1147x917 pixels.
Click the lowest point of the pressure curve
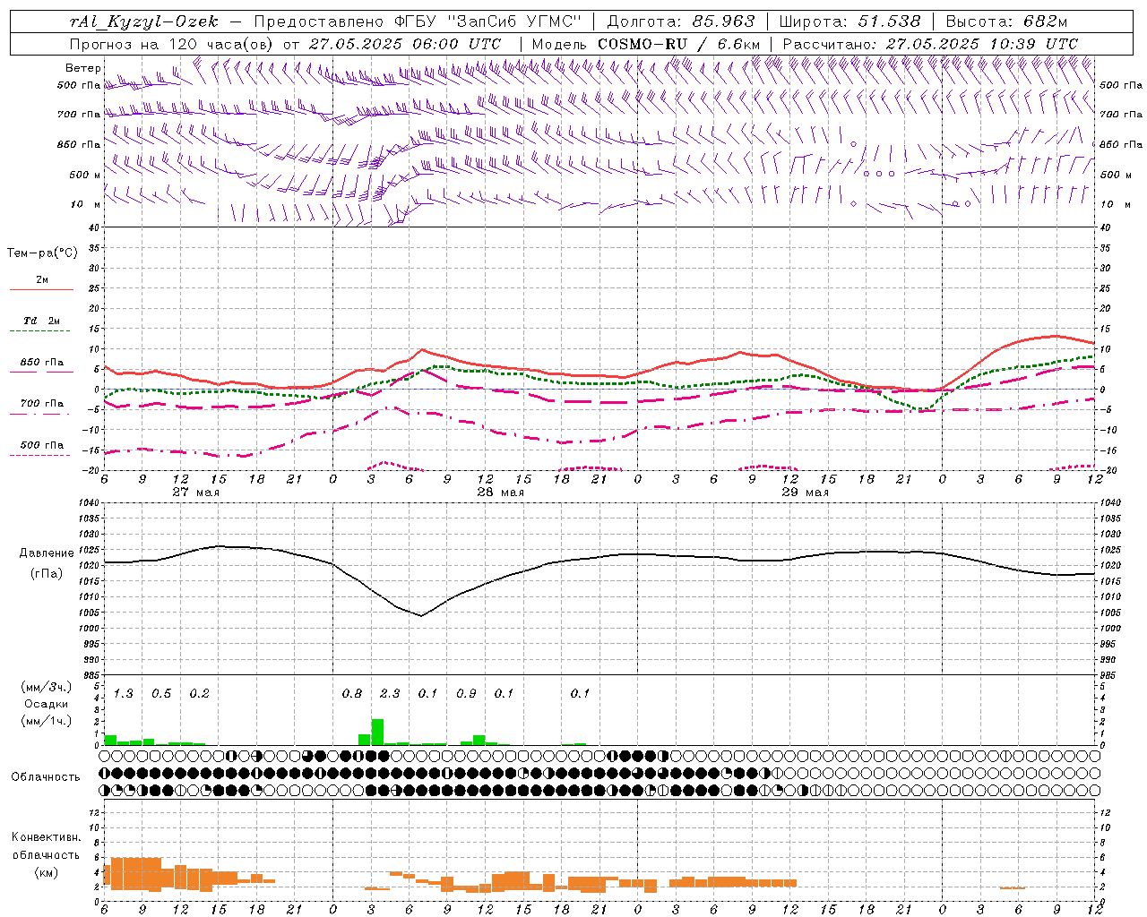click(x=421, y=615)
